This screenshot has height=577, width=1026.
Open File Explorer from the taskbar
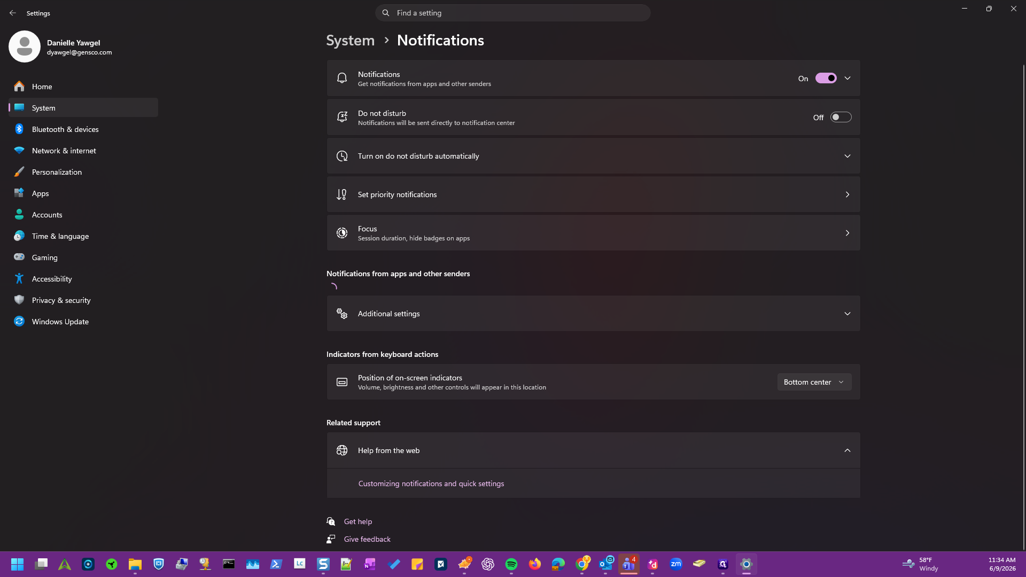pos(135,564)
